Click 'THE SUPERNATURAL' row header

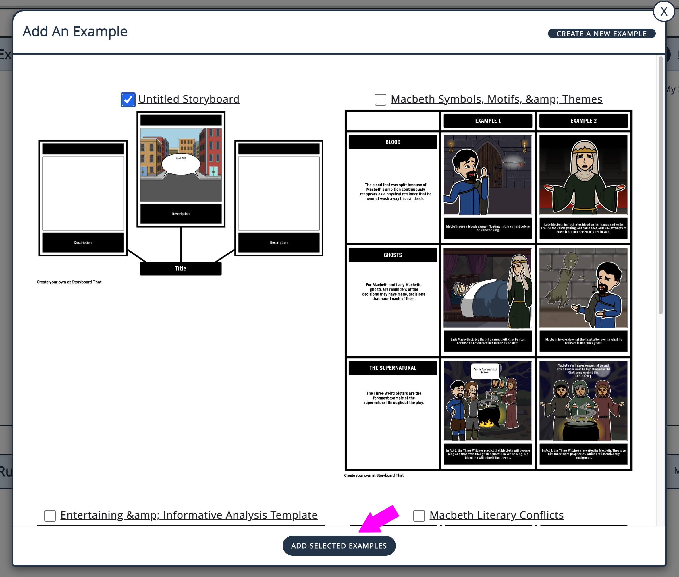(x=393, y=368)
